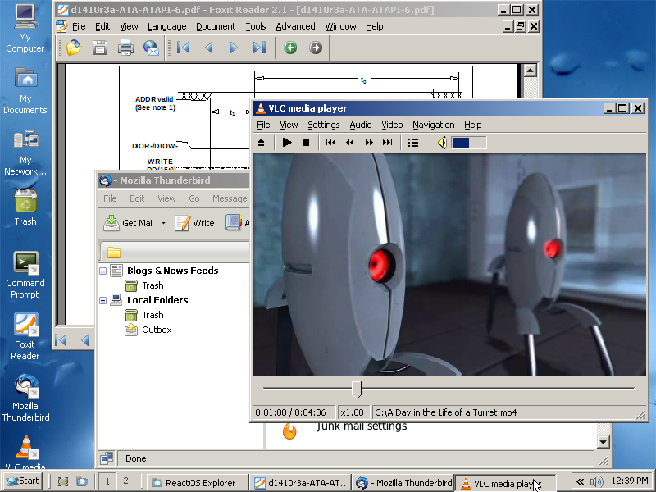Click the VLC playback seek slider handle
Image resolution: width=656 pixels, height=492 pixels.
point(356,388)
